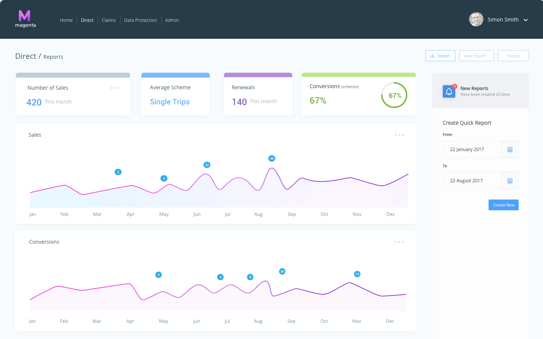Image resolution: width=543 pixels, height=339 pixels.
Task: Open the Admin menu item
Action: [172, 20]
